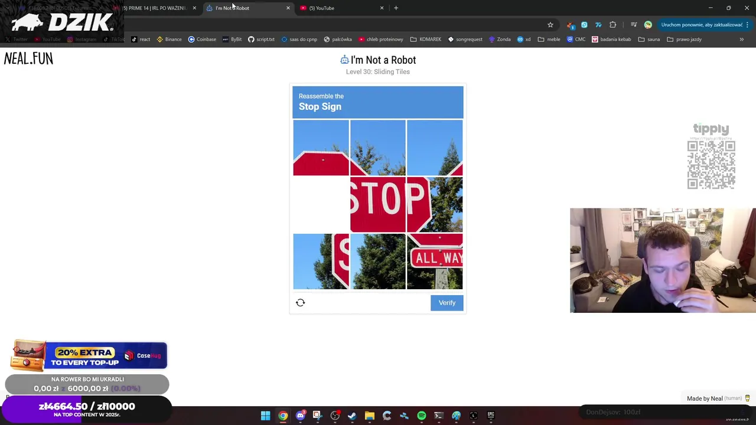Click the orange extension icon with badge
Screen dimensions: 756x425
coord(570,25)
